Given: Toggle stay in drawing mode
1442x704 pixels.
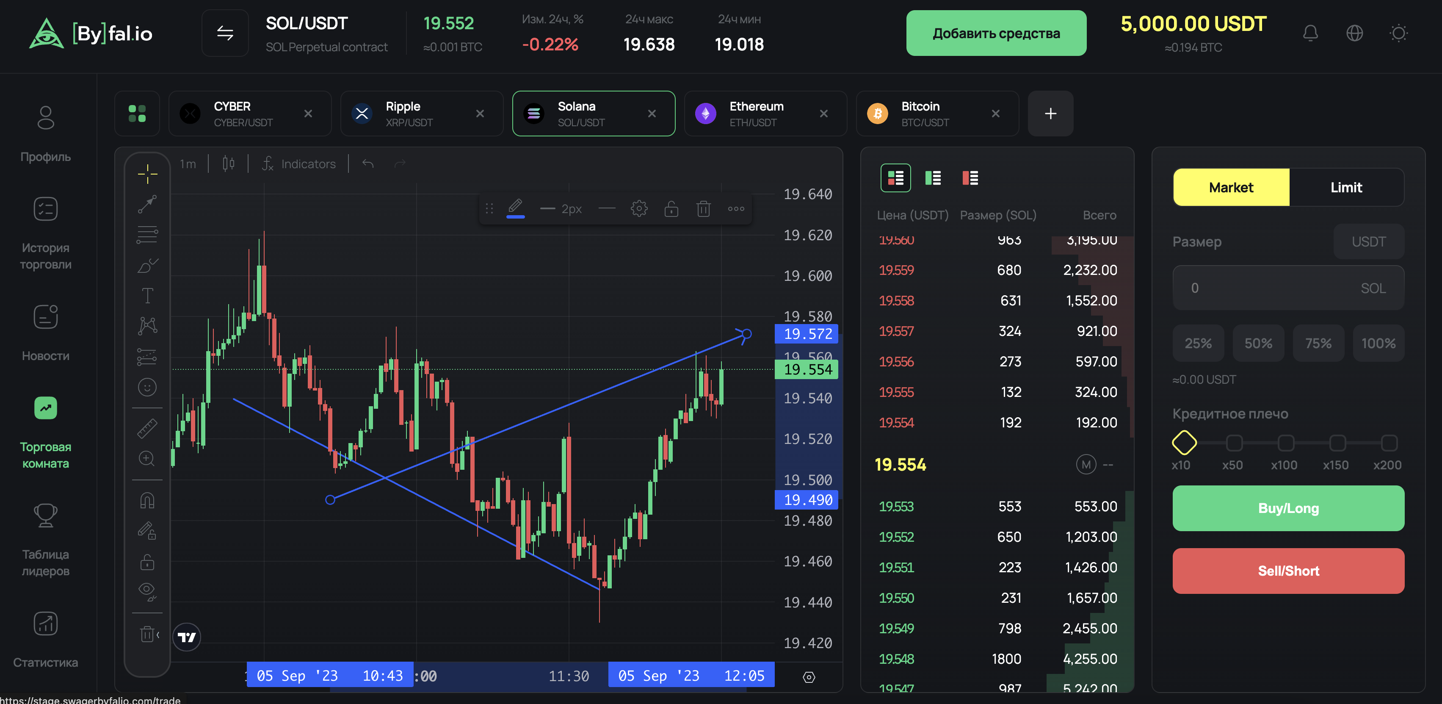Looking at the screenshot, I should [x=147, y=530].
